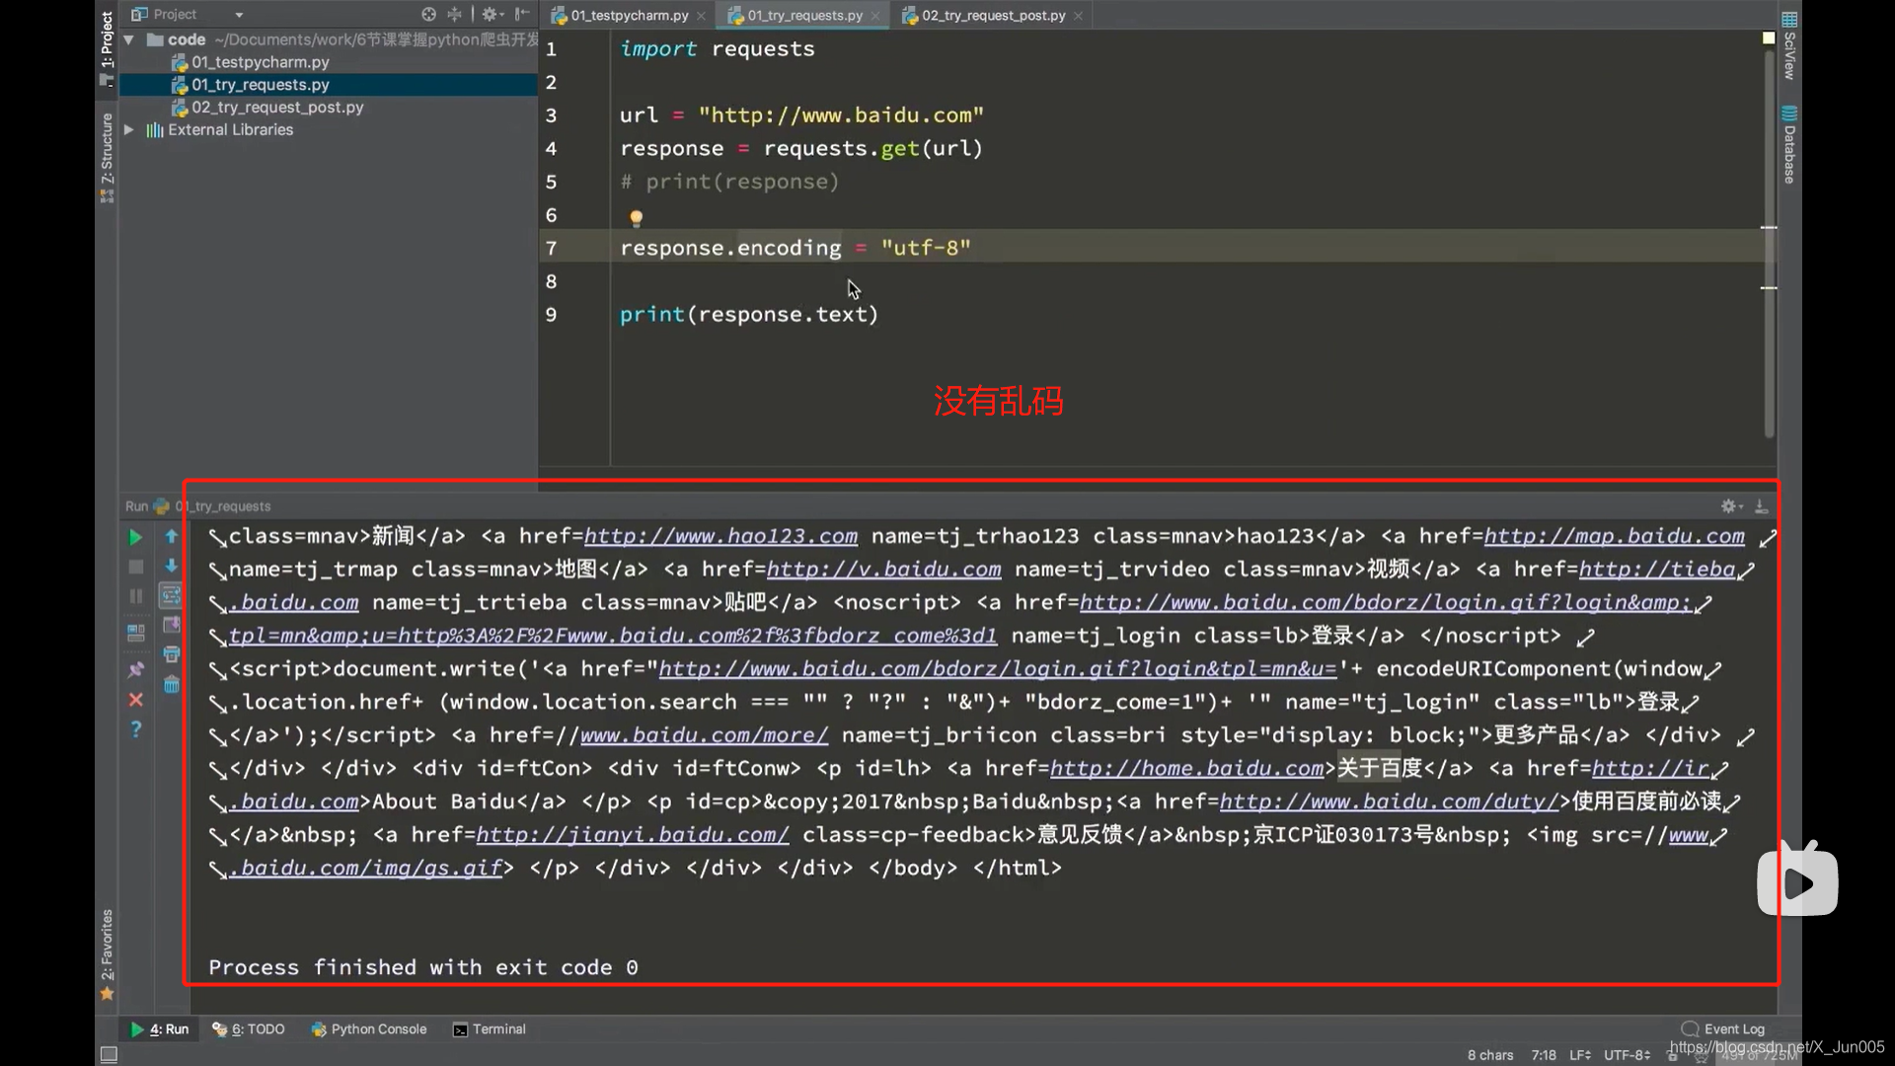Screen dimensions: 1895x1066
Task: Open Run panel settings gear
Action: click(1731, 505)
